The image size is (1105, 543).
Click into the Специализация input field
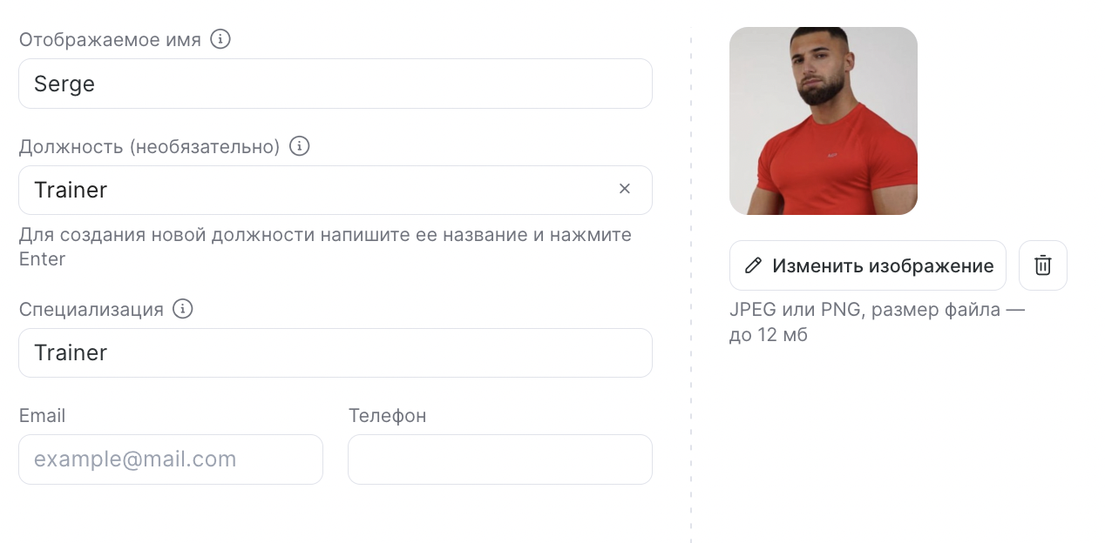[x=335, y=352]
